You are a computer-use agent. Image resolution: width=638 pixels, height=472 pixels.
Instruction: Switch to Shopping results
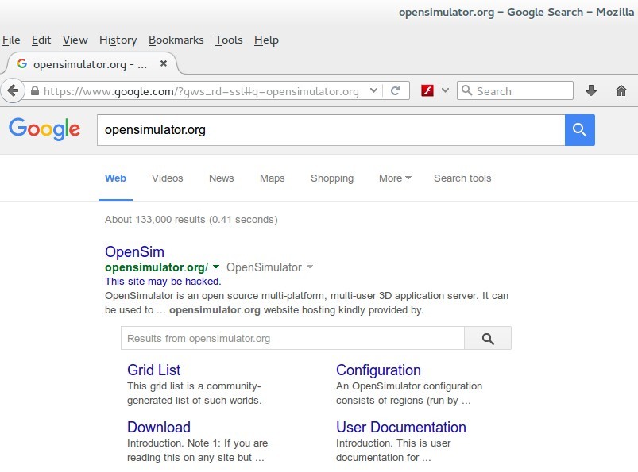coord(332,178)
